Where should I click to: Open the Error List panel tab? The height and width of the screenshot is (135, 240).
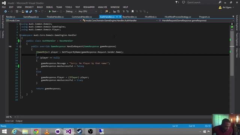coord(9,121)
